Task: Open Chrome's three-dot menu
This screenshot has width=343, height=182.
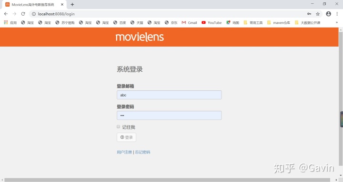Action: click(x=337, y=14)
